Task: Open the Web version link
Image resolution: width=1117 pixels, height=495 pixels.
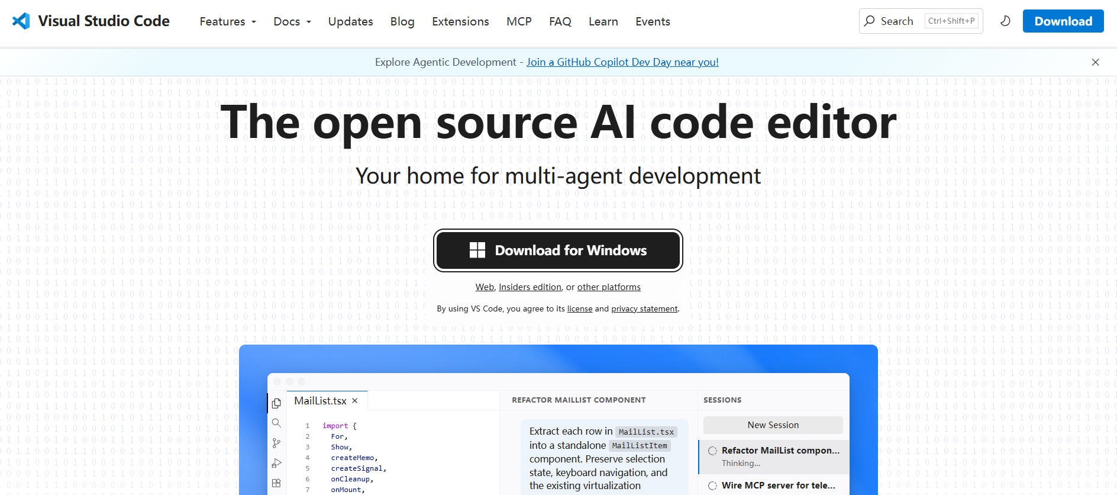Action: click(485, 287)
